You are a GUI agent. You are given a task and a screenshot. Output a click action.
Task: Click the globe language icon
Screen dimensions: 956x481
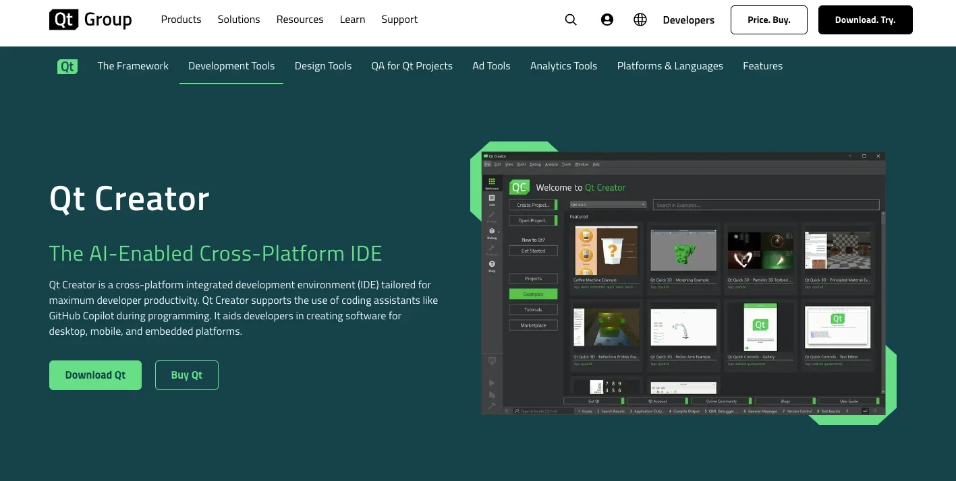point(640,20)
